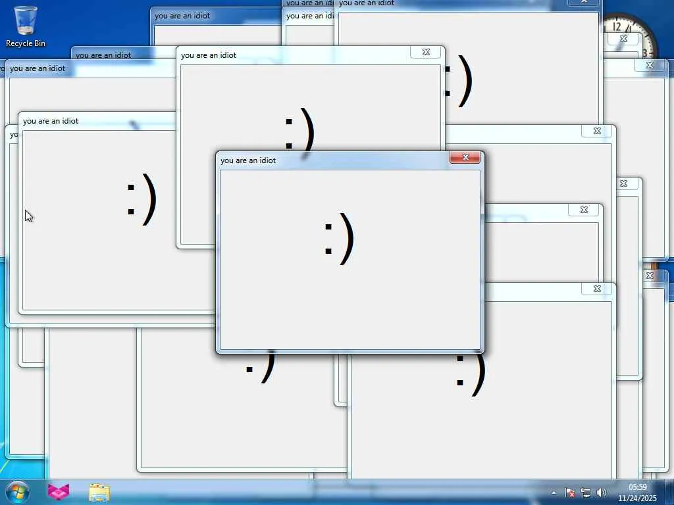Launch the pink fox icon on taskbar
Image resolution: width=674 pixels, height=505 pixels.
click(x=58, y=492)
